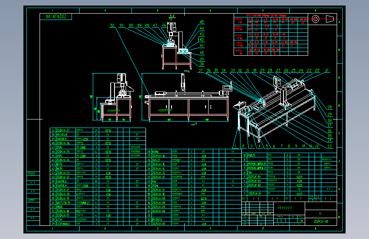
Task: Select BK25 part code in parts list
Action: [x=59, y=168]
